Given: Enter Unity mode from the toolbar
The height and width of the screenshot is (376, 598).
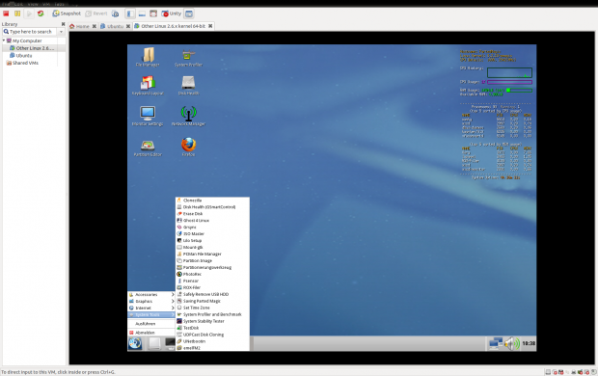Looking at the screenshot, I should click(172, 13).
